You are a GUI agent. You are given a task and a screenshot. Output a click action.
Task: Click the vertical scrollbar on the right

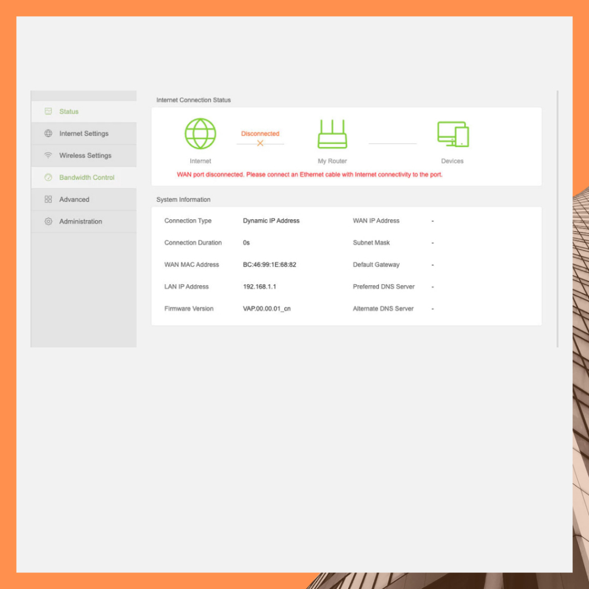tap(557, 219)
